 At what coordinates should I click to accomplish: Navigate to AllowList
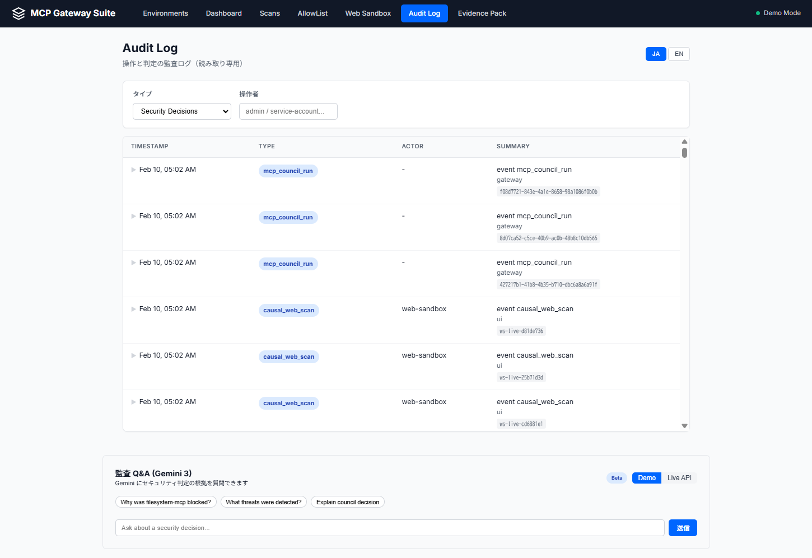coord(312,13)
